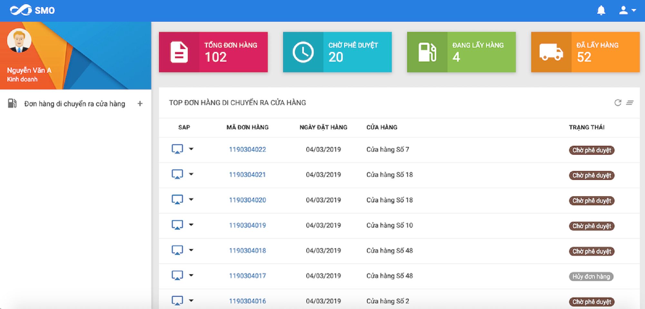Click Chờ phê duyệt badge for order 1190304022
Image resolution: width=645 pixels, height=309 pixels.
pyautogui.click(x=592, y=150)
